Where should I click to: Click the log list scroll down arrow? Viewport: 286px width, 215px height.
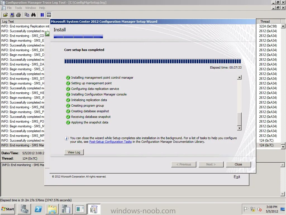coord(283,147)
